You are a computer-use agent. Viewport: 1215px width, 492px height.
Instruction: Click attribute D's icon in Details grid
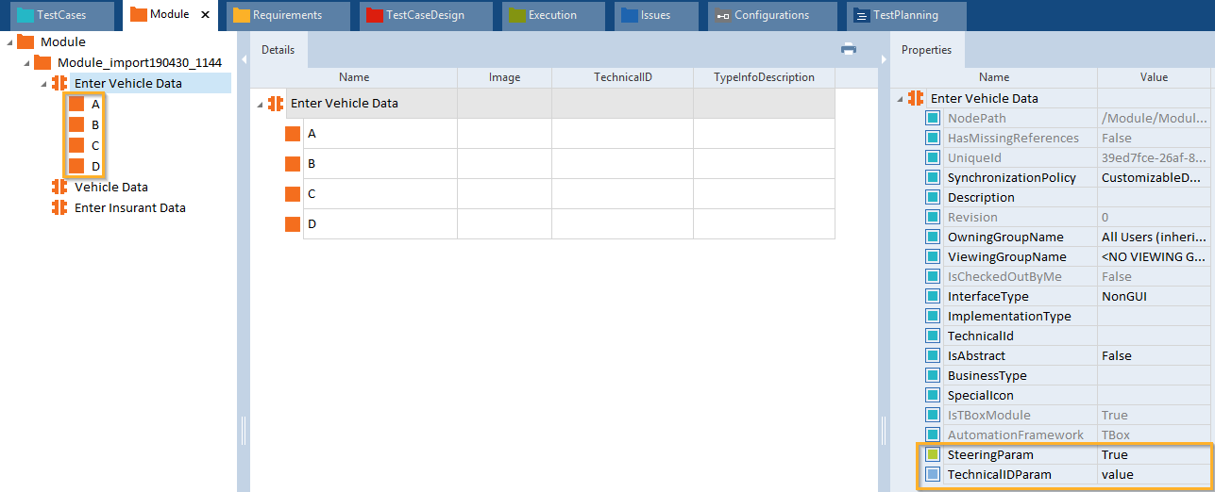293,224
